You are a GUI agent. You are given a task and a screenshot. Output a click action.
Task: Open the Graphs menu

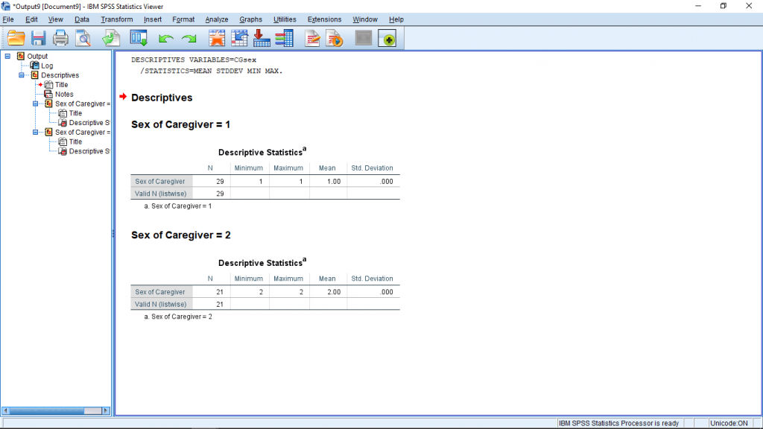pos(250,19)
